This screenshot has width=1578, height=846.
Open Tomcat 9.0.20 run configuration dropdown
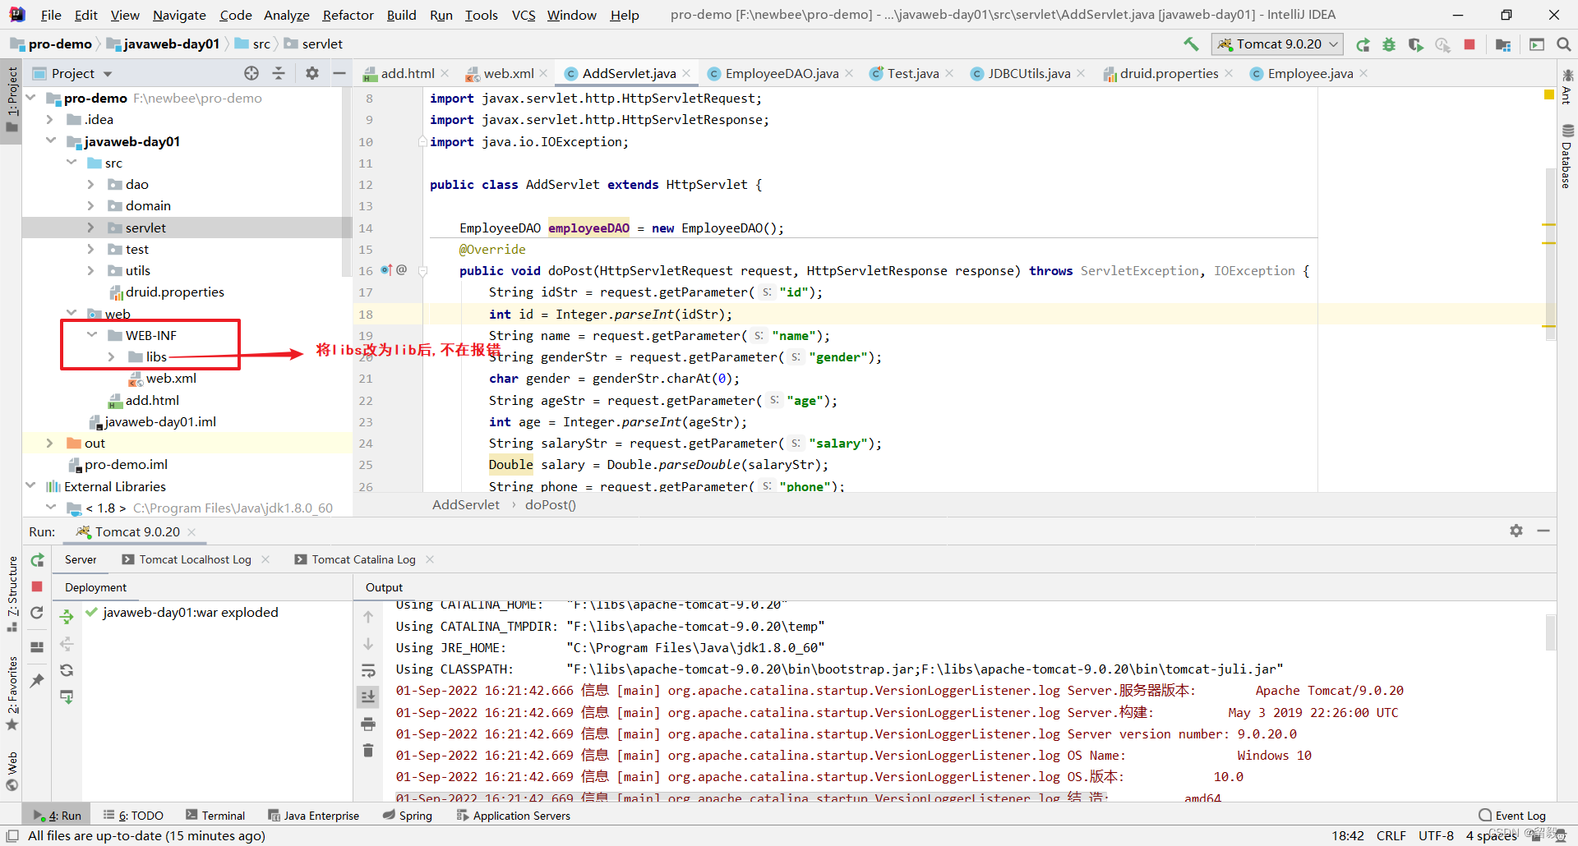pos(1276,44)
